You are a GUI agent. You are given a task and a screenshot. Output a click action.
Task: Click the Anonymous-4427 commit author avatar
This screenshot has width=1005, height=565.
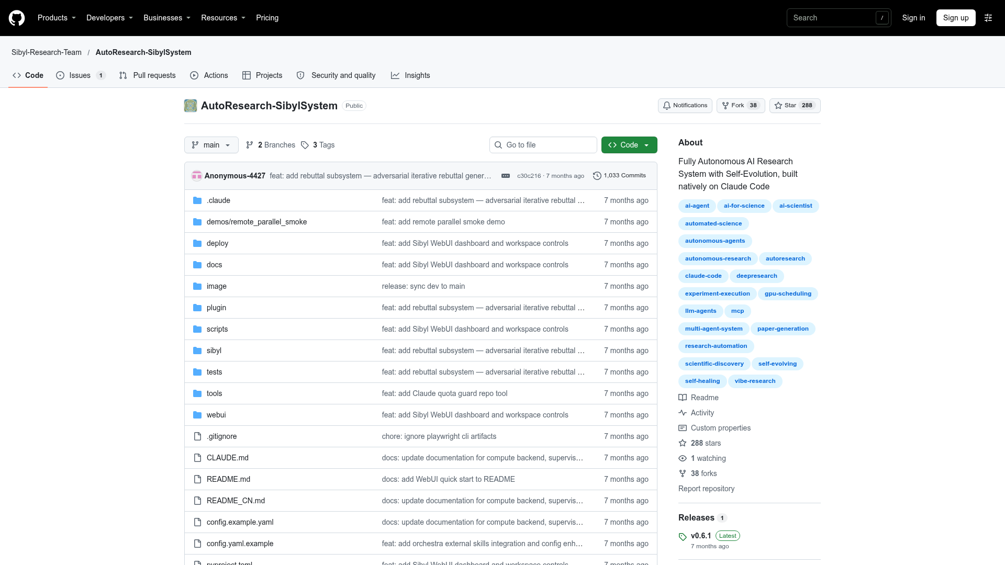[197, 176]
